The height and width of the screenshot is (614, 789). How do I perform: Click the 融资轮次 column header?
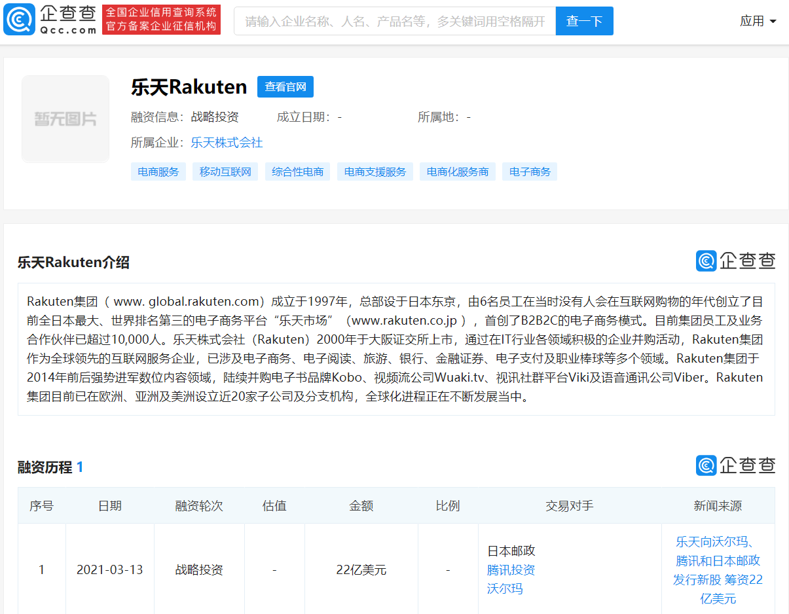pos(199,505)
